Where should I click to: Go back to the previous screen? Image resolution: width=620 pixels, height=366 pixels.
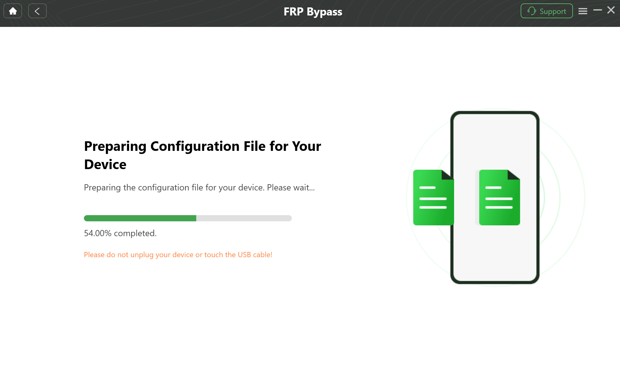pos(37,11)
